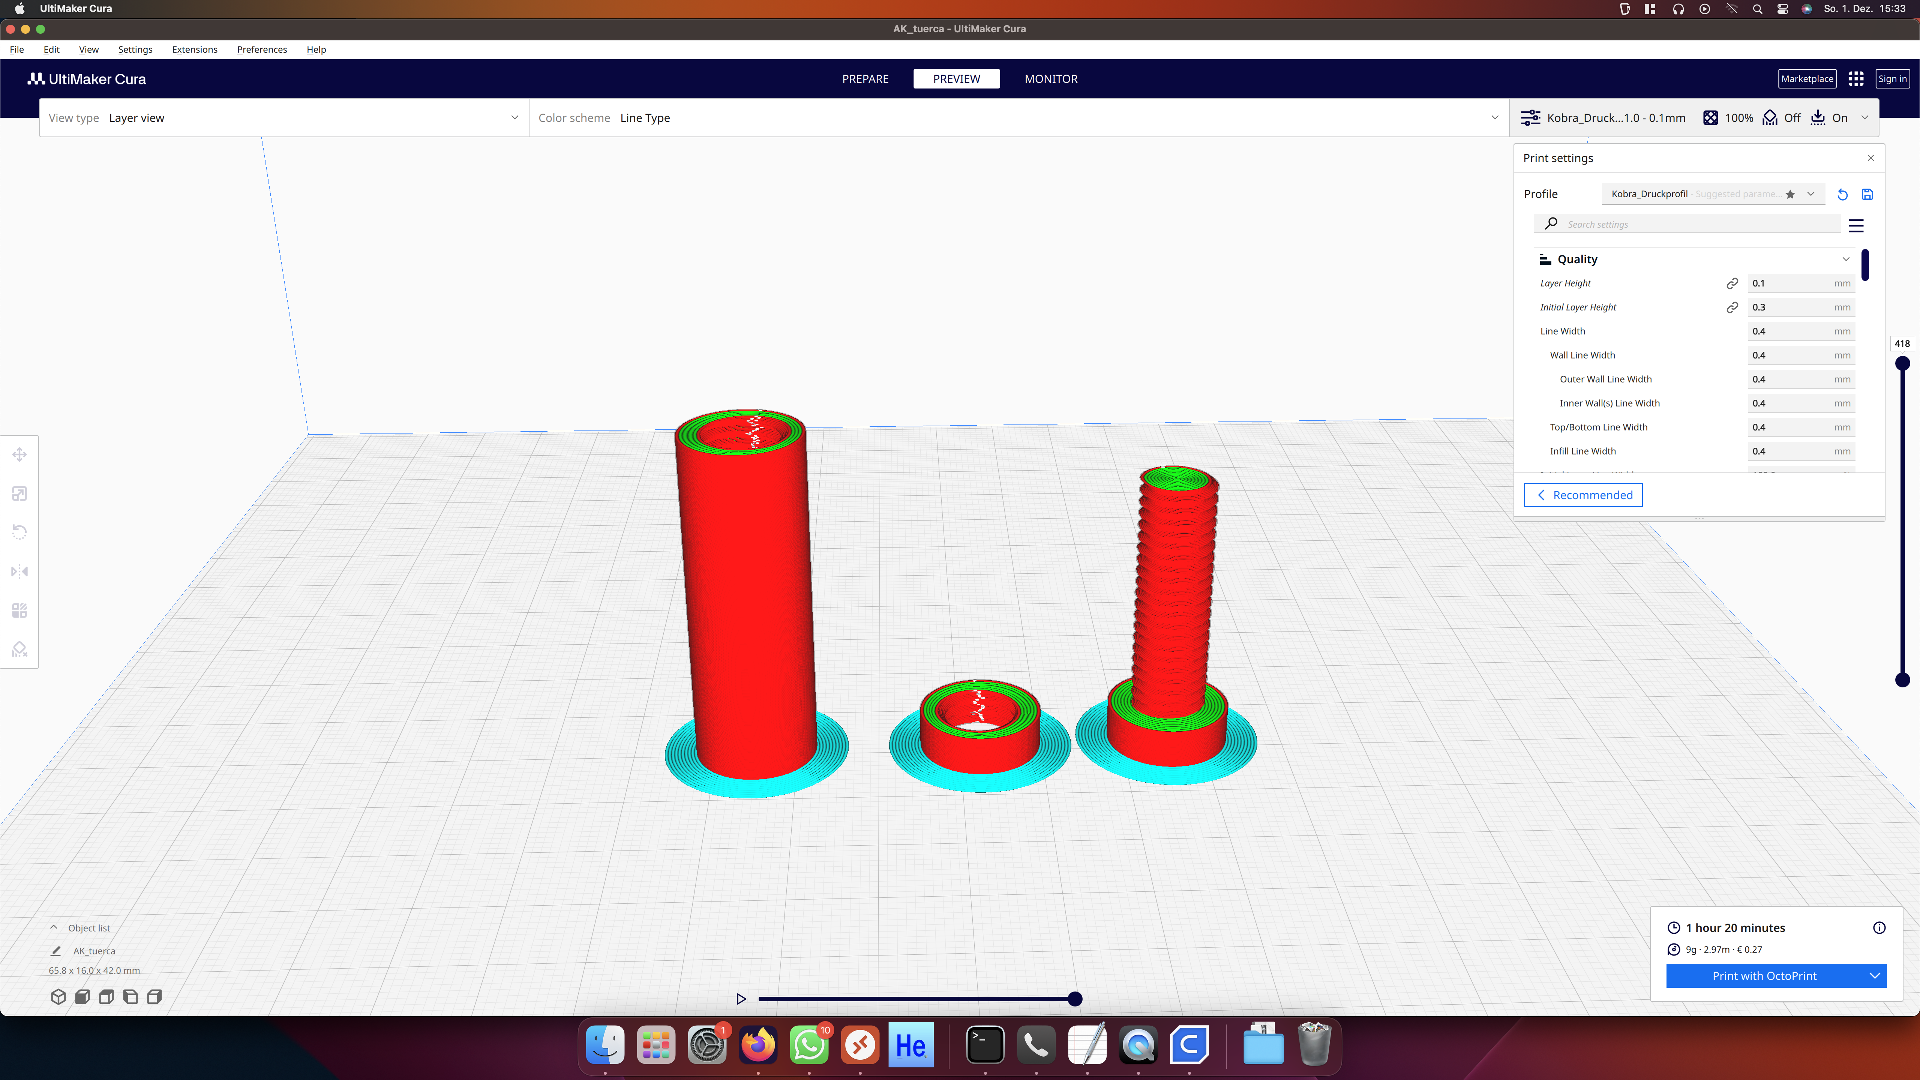This screenshot has width=1920, height=1080.
Task: Switch to the PREPARE tab
Action: (865, 79)
